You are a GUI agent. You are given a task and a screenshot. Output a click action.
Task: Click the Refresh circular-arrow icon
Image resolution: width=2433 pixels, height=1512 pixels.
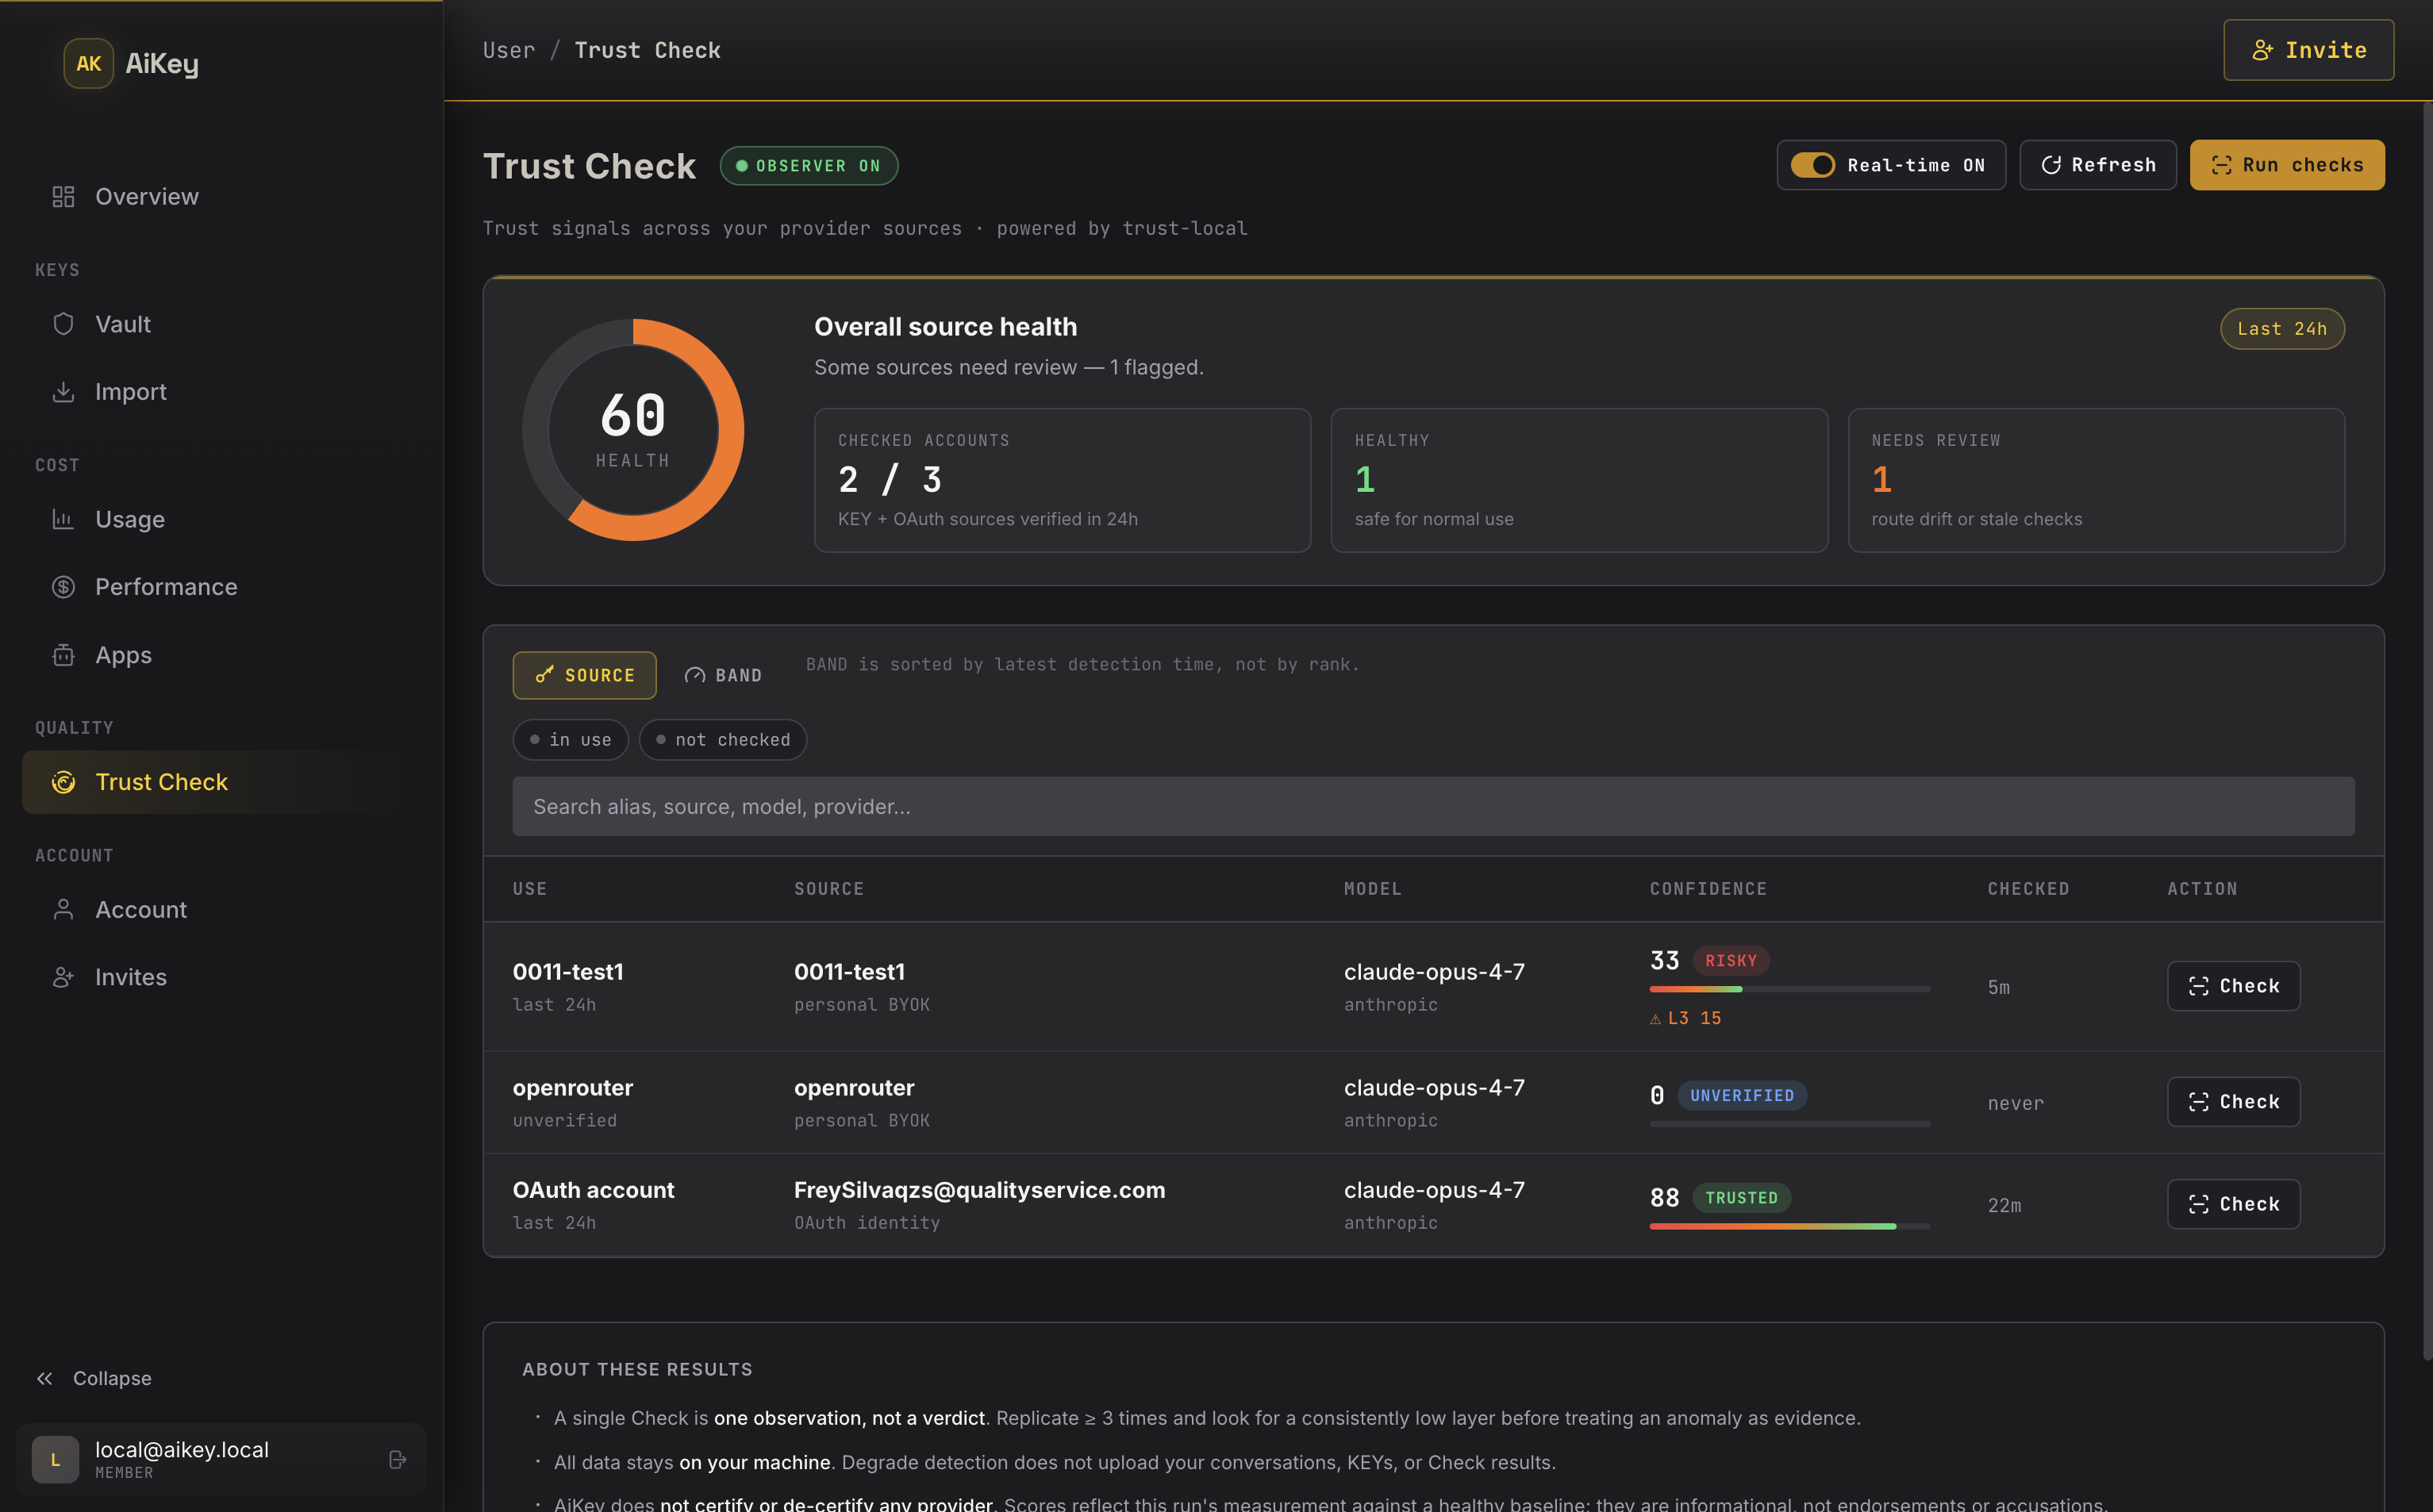tap(2051, 165)
